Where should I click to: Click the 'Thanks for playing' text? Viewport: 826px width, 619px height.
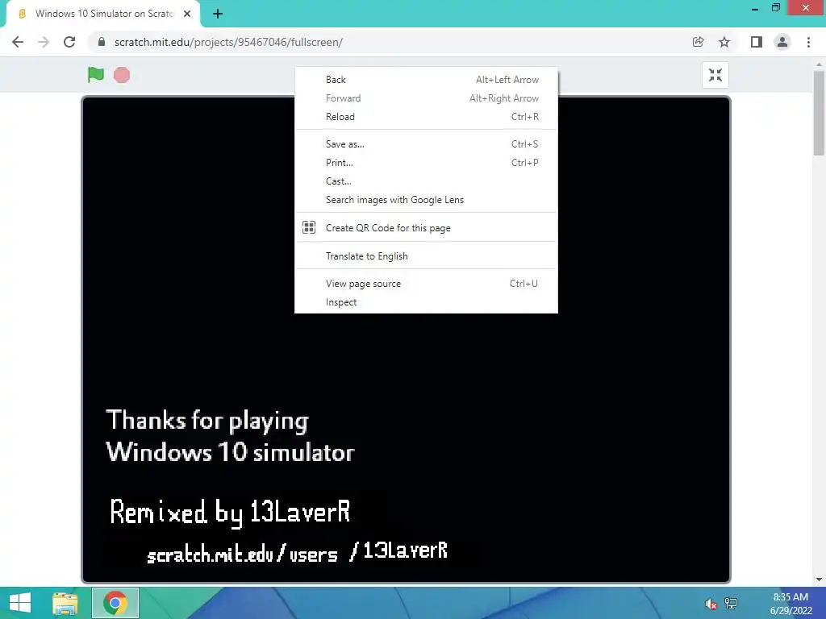[x=207, y=421]
